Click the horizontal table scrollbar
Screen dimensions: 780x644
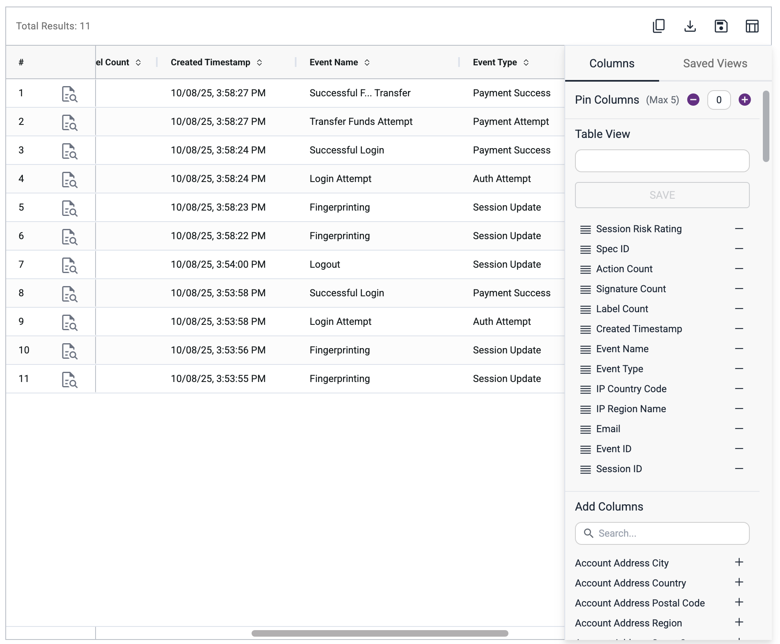[380, 633]
